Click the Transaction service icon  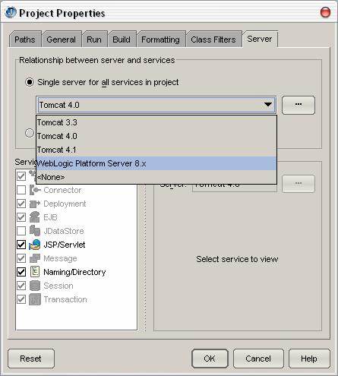[35, 299]
